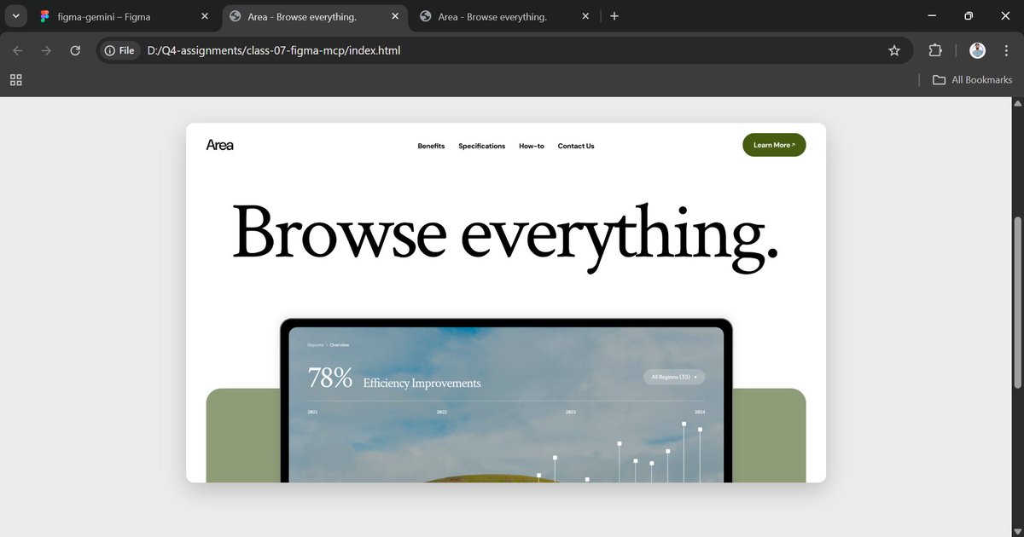Close the figma-gemini – Figma tab

[x=204, y=16]
